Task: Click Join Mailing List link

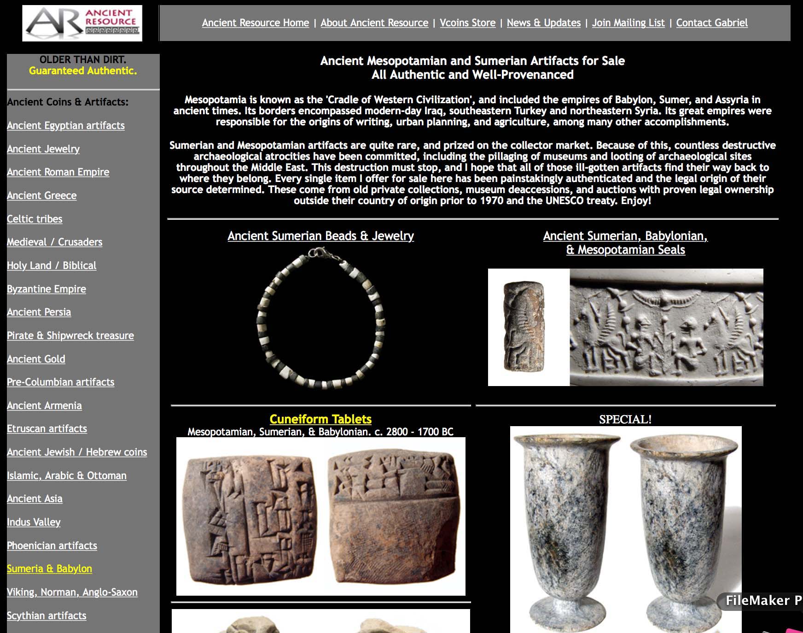Action: 628,23
